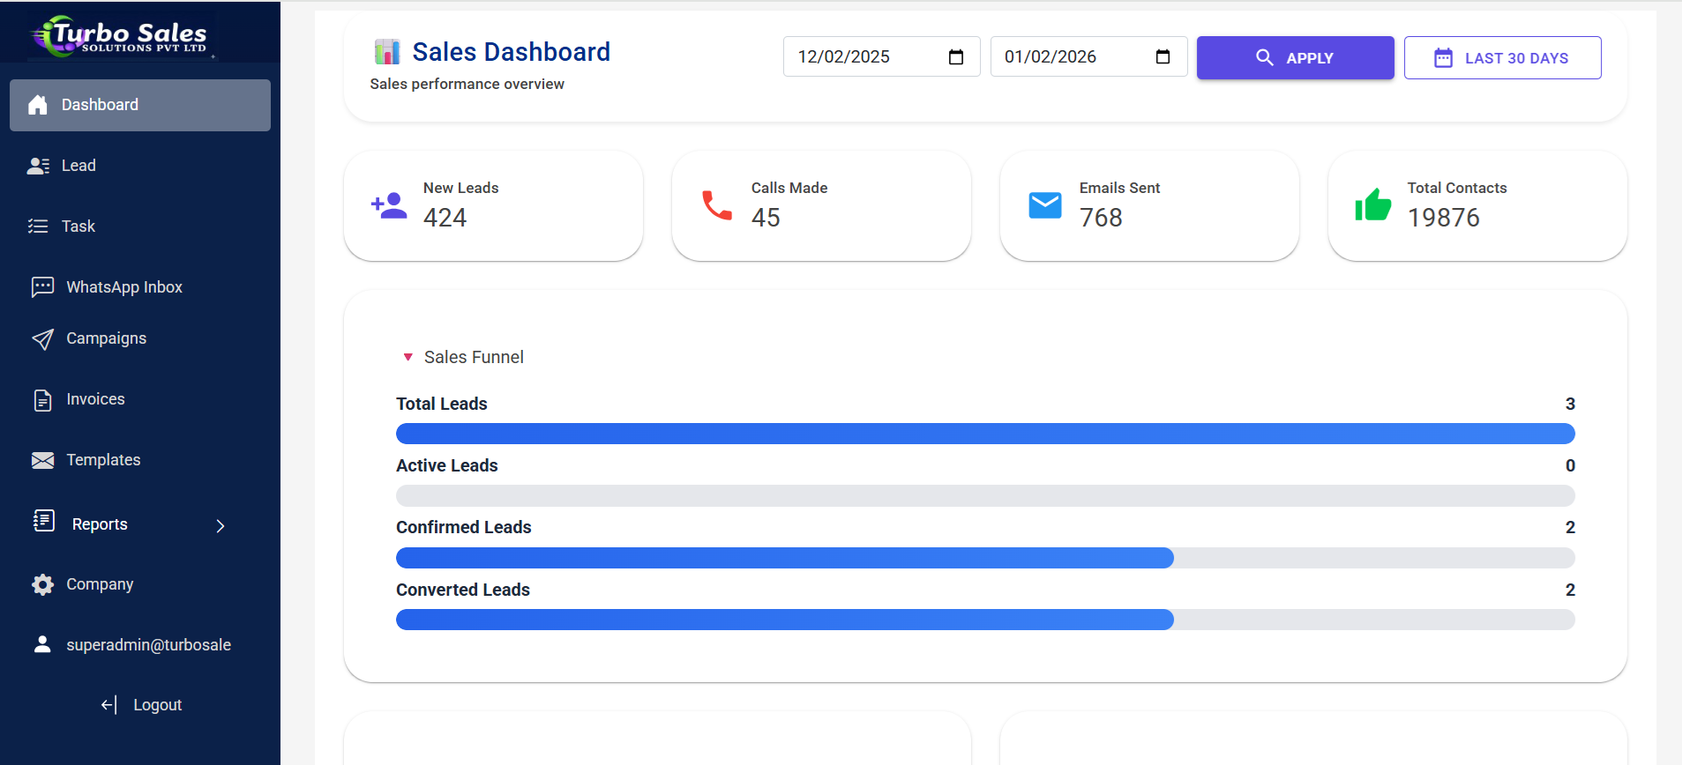Click the red Calls Made phone icon
This screenshot has width=1682, height=765.
tap(717, 205)
